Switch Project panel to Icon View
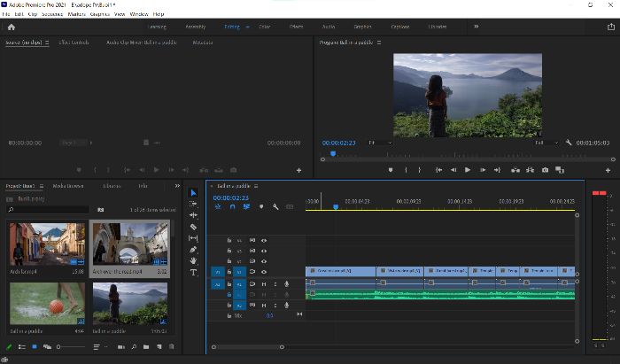 click(35, 346)
